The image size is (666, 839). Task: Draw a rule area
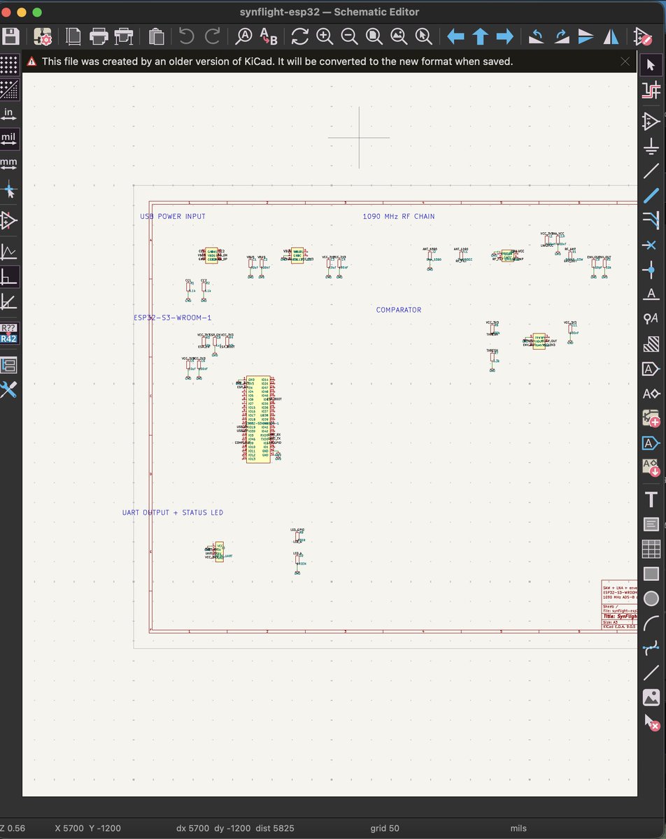click(651, 344)
